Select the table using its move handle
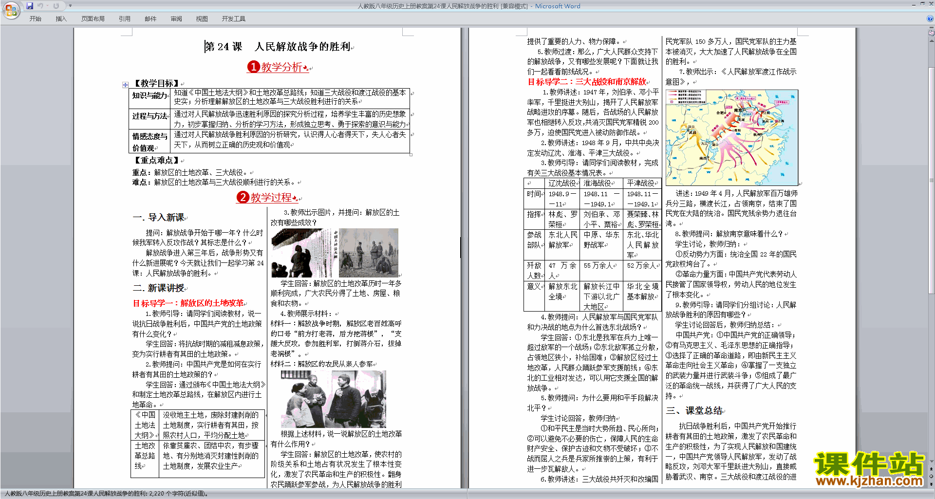The width and height of the screenshot is (935, 499). (x=125, y=85)
